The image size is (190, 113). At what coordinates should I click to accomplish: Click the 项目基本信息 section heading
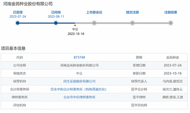pyautogui.click(x=13, y=48)
